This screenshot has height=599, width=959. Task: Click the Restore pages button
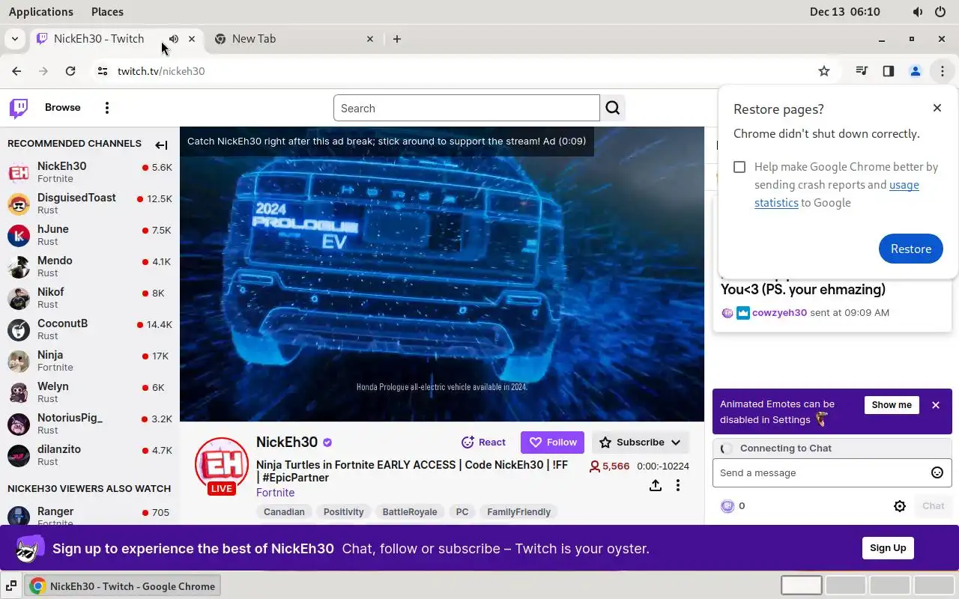pos(910,249)
